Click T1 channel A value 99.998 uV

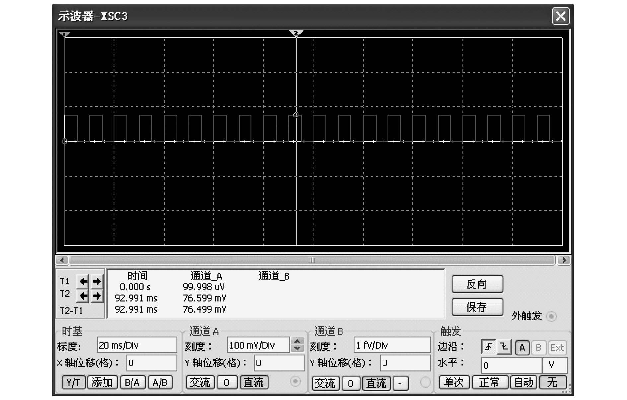tap(204, 287)
